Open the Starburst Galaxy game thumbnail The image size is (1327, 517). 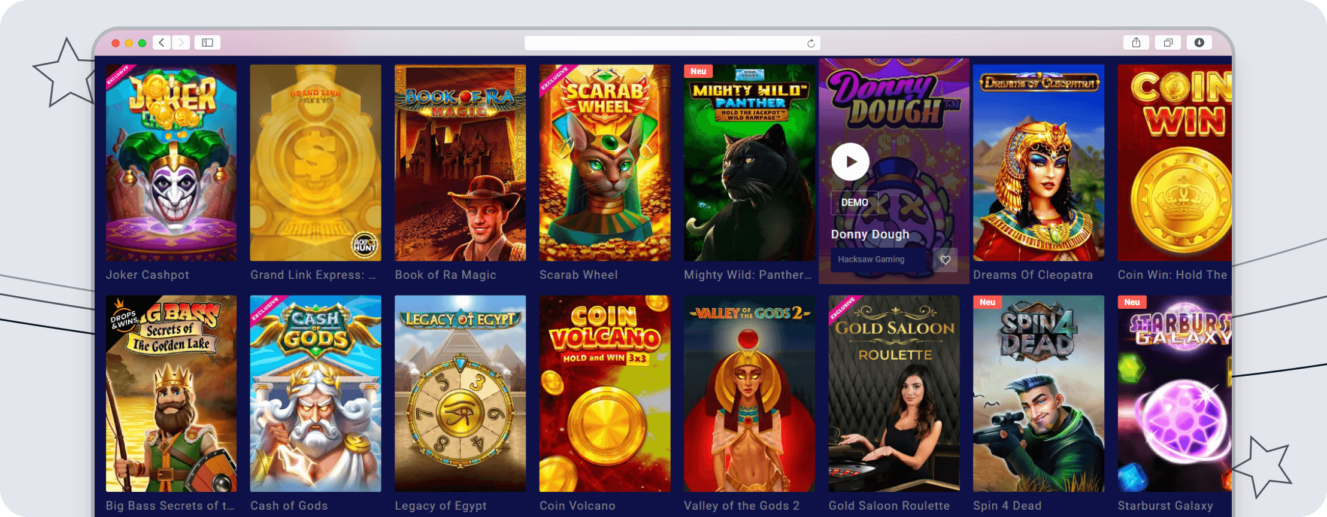point(1175,394)
